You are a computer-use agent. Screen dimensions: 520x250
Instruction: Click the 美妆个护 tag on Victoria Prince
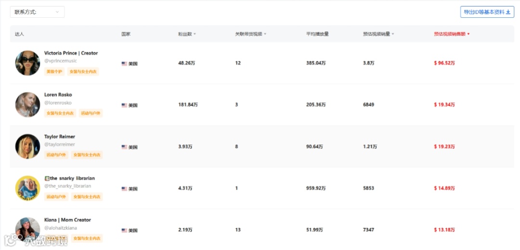(54, 72)
